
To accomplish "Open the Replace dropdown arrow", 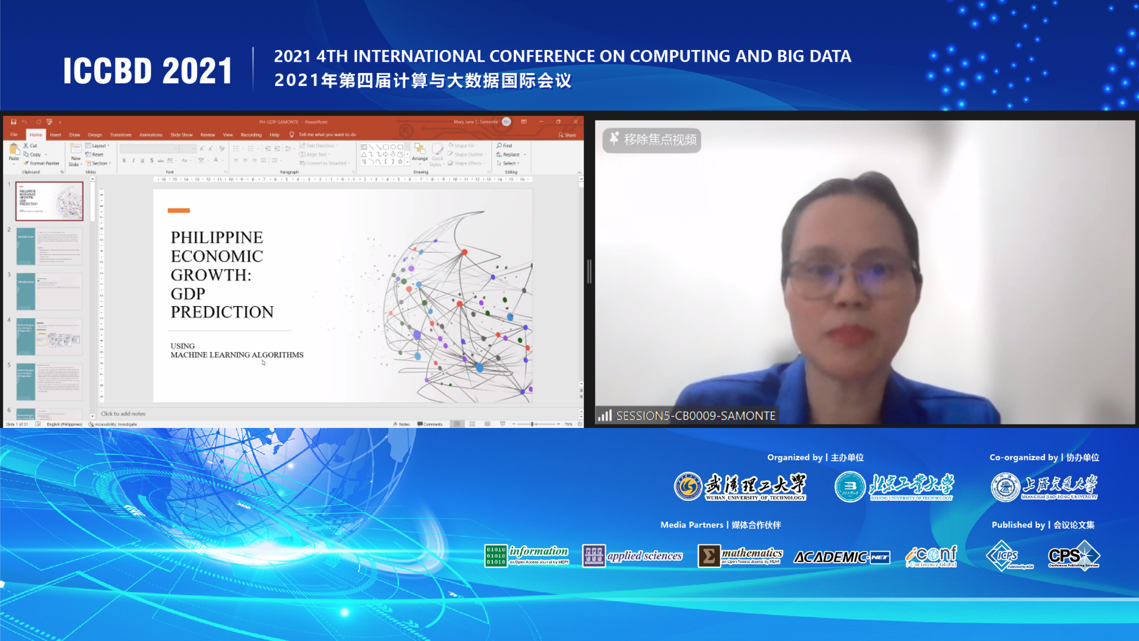I will click(x=525, y=154).
